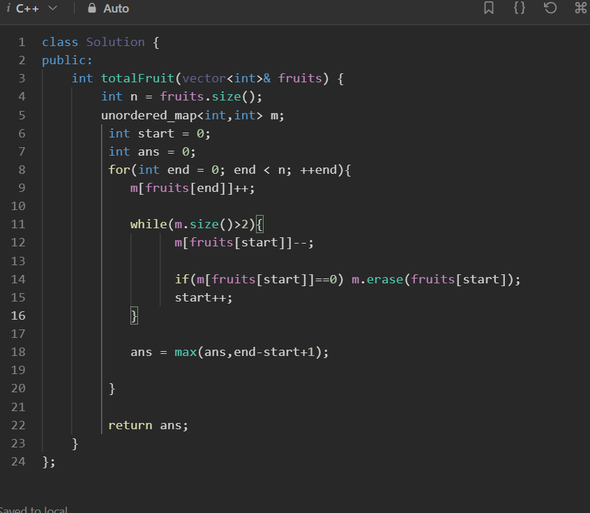The height and width of the screenshot is (513, 590).
Task: Click the Auto lock toggle
Action: [108, 8]
